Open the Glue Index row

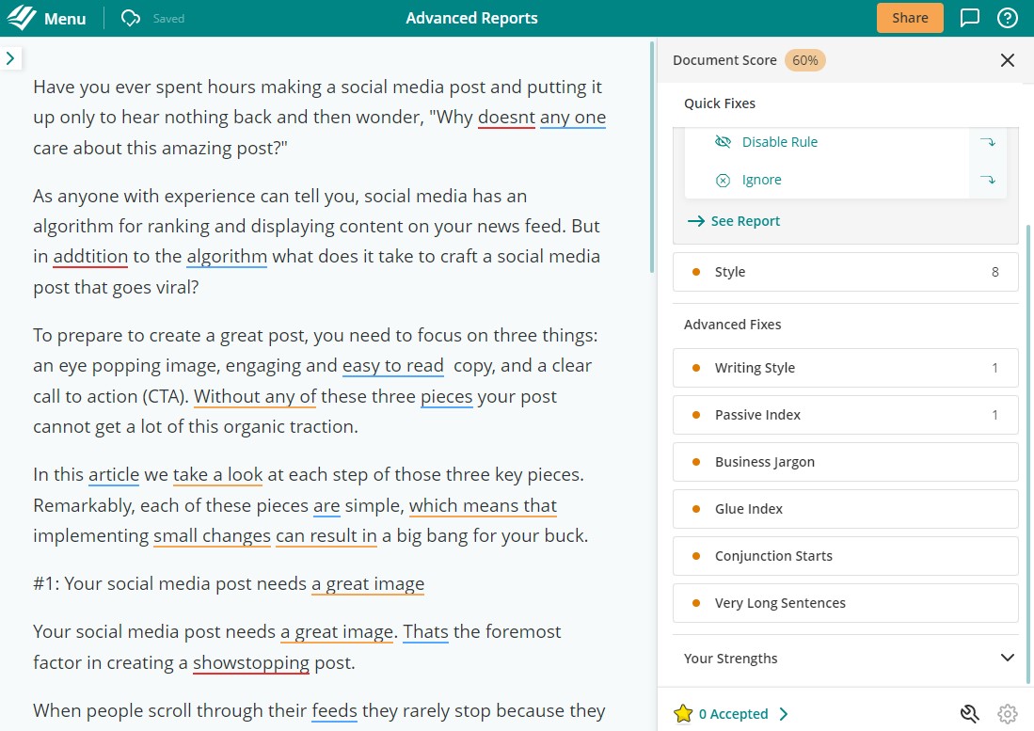point(846,509)
